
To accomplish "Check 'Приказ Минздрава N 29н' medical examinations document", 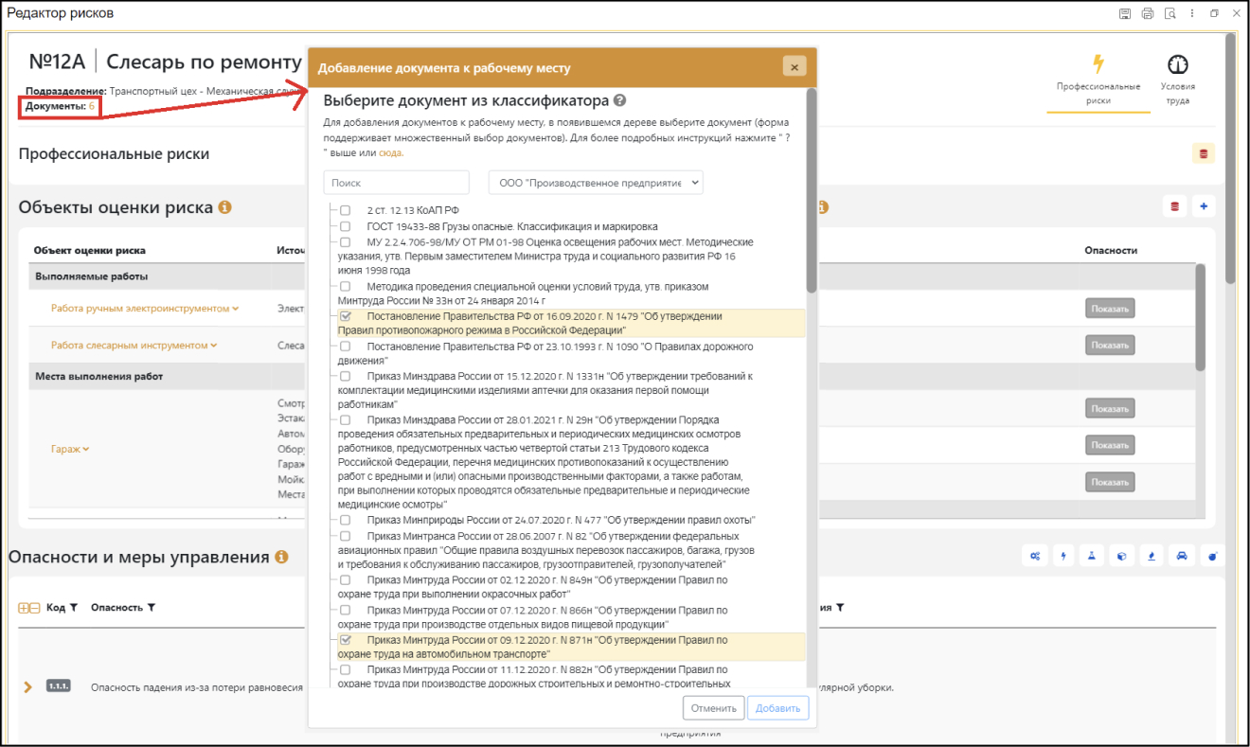I will click(345, 419).
